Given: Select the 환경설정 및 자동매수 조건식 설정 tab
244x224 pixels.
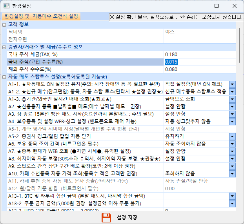Looking at the screenshot, I should (41, 17).
